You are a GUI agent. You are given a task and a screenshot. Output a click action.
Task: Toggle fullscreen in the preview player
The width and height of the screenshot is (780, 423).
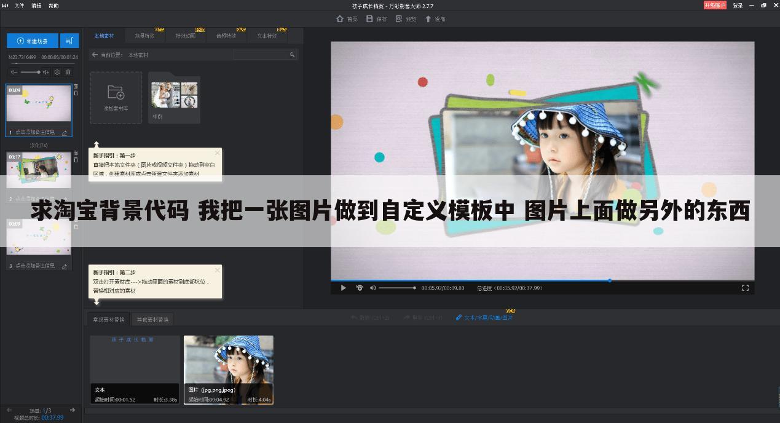click(x=745, y=288)
